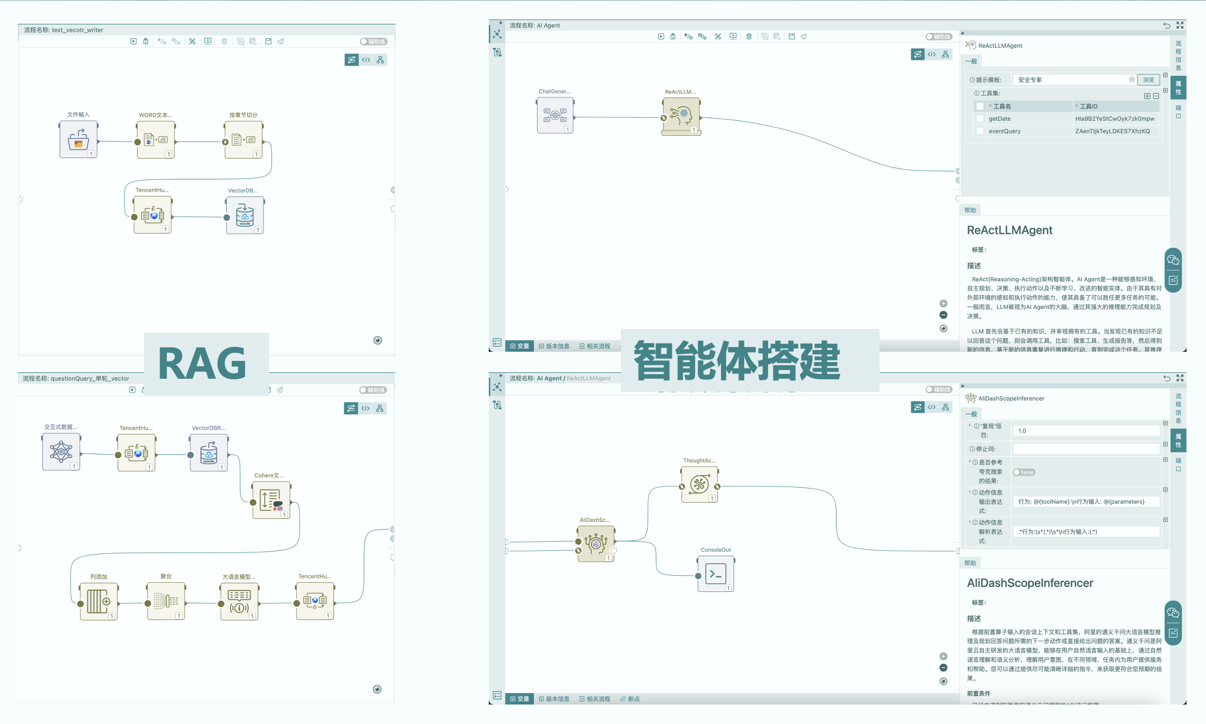Expand the dropdown arrow beside 提示模板 field

(x=1165, y=75)
